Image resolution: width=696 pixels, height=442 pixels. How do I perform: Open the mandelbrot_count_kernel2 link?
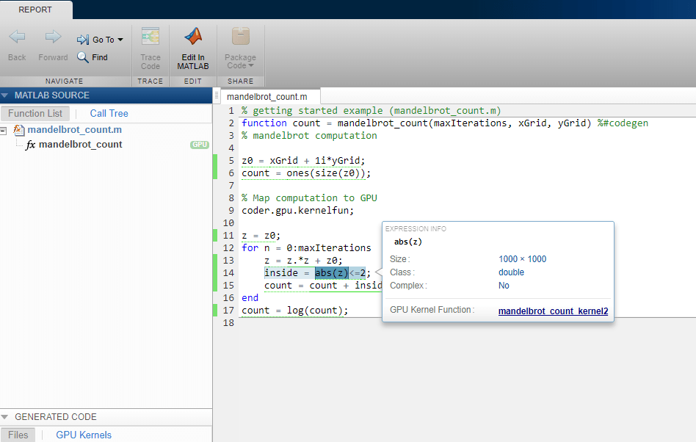553,311
